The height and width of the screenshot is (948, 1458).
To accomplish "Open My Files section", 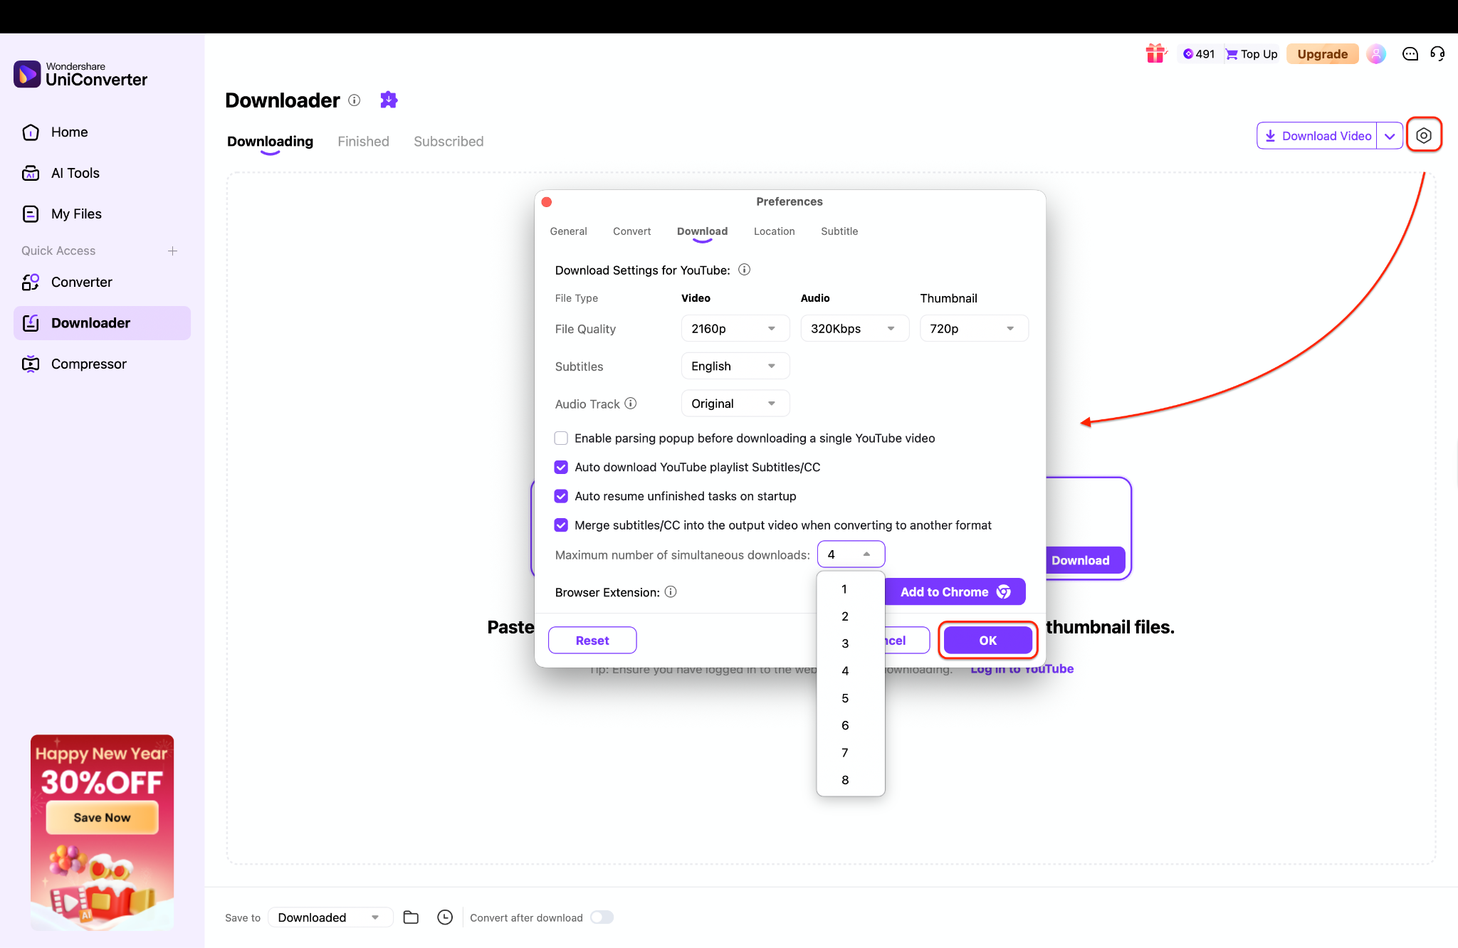I will (x=77, y=214).
